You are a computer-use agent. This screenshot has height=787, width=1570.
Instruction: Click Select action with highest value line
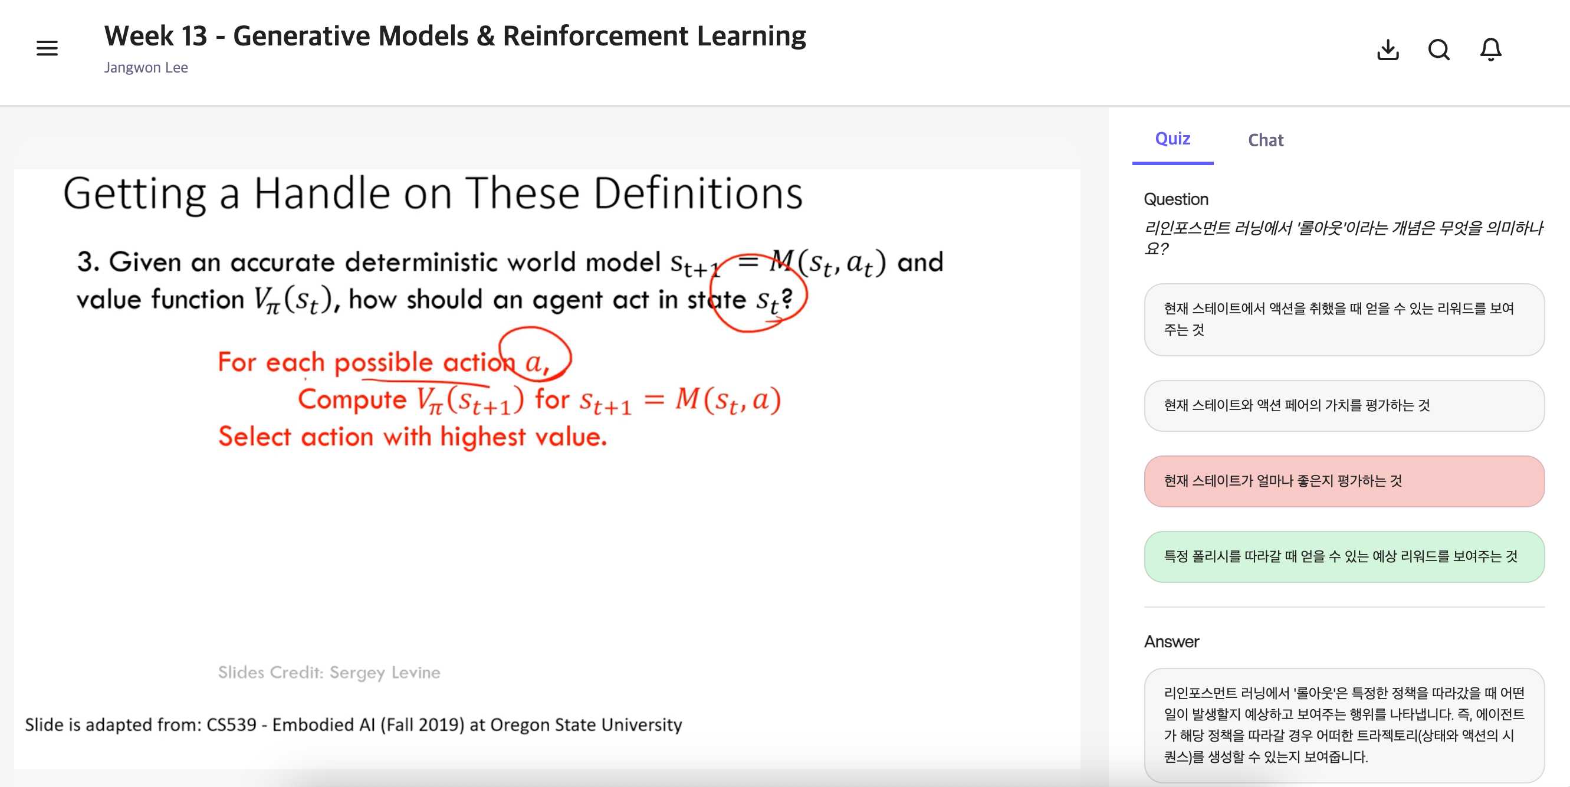413,437
